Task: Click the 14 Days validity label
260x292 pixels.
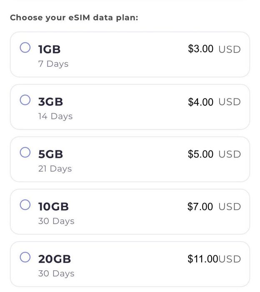Action: click(x=55, y=116)
